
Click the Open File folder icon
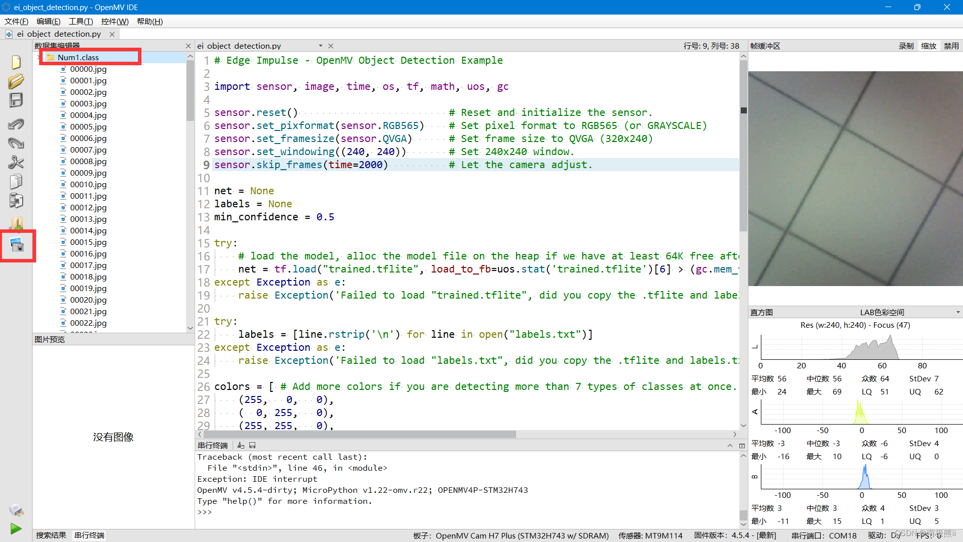(x=16, y=81)
